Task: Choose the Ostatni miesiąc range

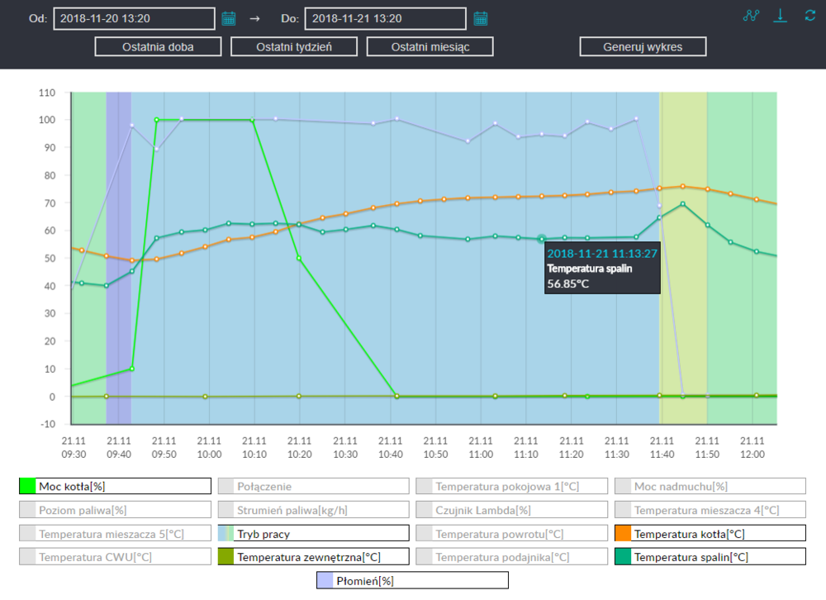Action: point(430,47)
